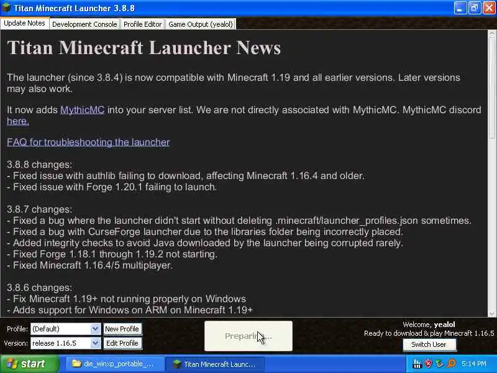The height and width of the screenshot is (373, 497).
Task: Click the Preparing... play button
Action: (x=248, y=336)
